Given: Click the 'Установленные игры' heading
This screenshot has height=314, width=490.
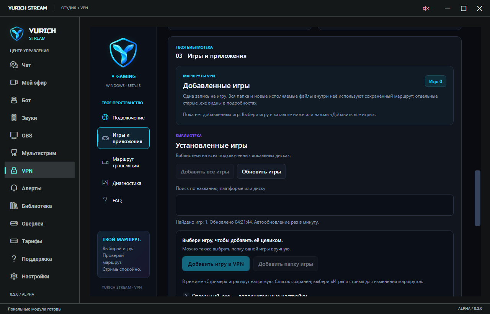Looking at the screenshot, I should coord(212,146).
